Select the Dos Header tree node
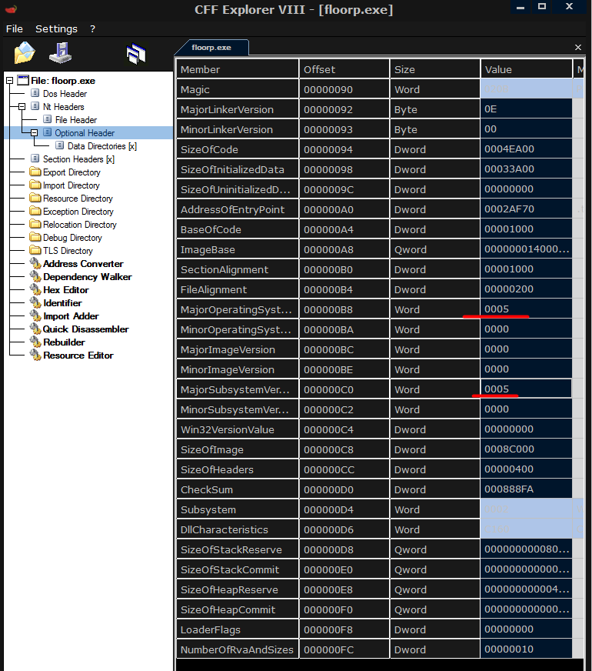Screen dimensions: 592x671 [65, 94]
